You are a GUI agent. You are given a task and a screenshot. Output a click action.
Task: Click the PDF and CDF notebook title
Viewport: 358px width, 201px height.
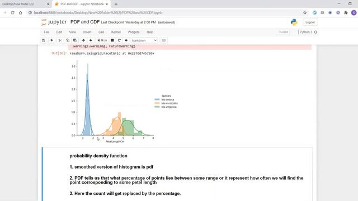[x=85, y=22]
